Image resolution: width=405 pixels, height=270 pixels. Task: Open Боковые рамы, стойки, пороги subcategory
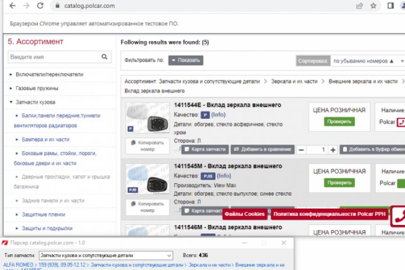coord(55,158)
